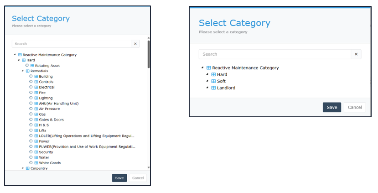Click the grid icon beside White Goods
Image resolution: width=378 pixels, height=193 pixels.
point(36,163)
